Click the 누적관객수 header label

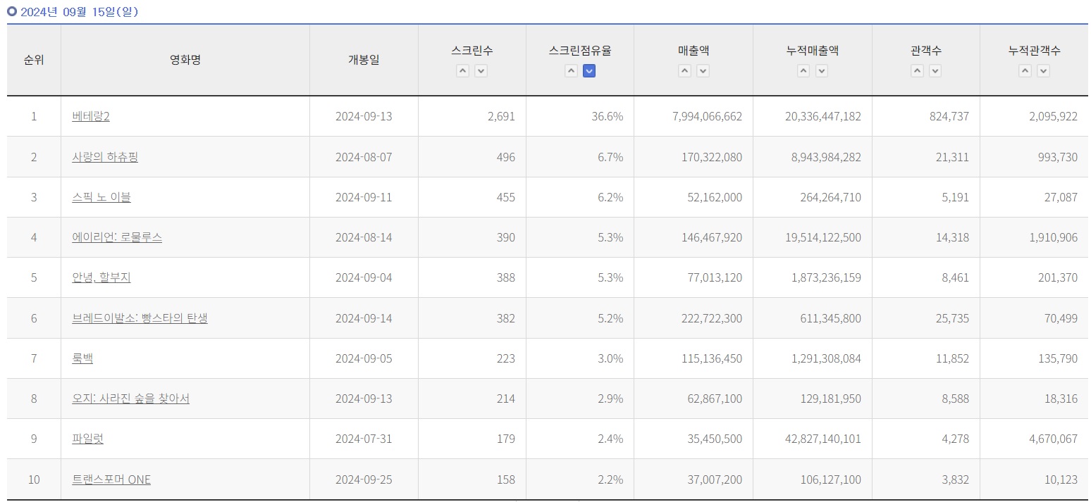1034,50
